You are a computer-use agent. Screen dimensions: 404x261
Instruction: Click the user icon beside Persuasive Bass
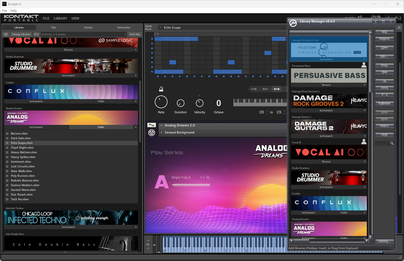[364, 65]
